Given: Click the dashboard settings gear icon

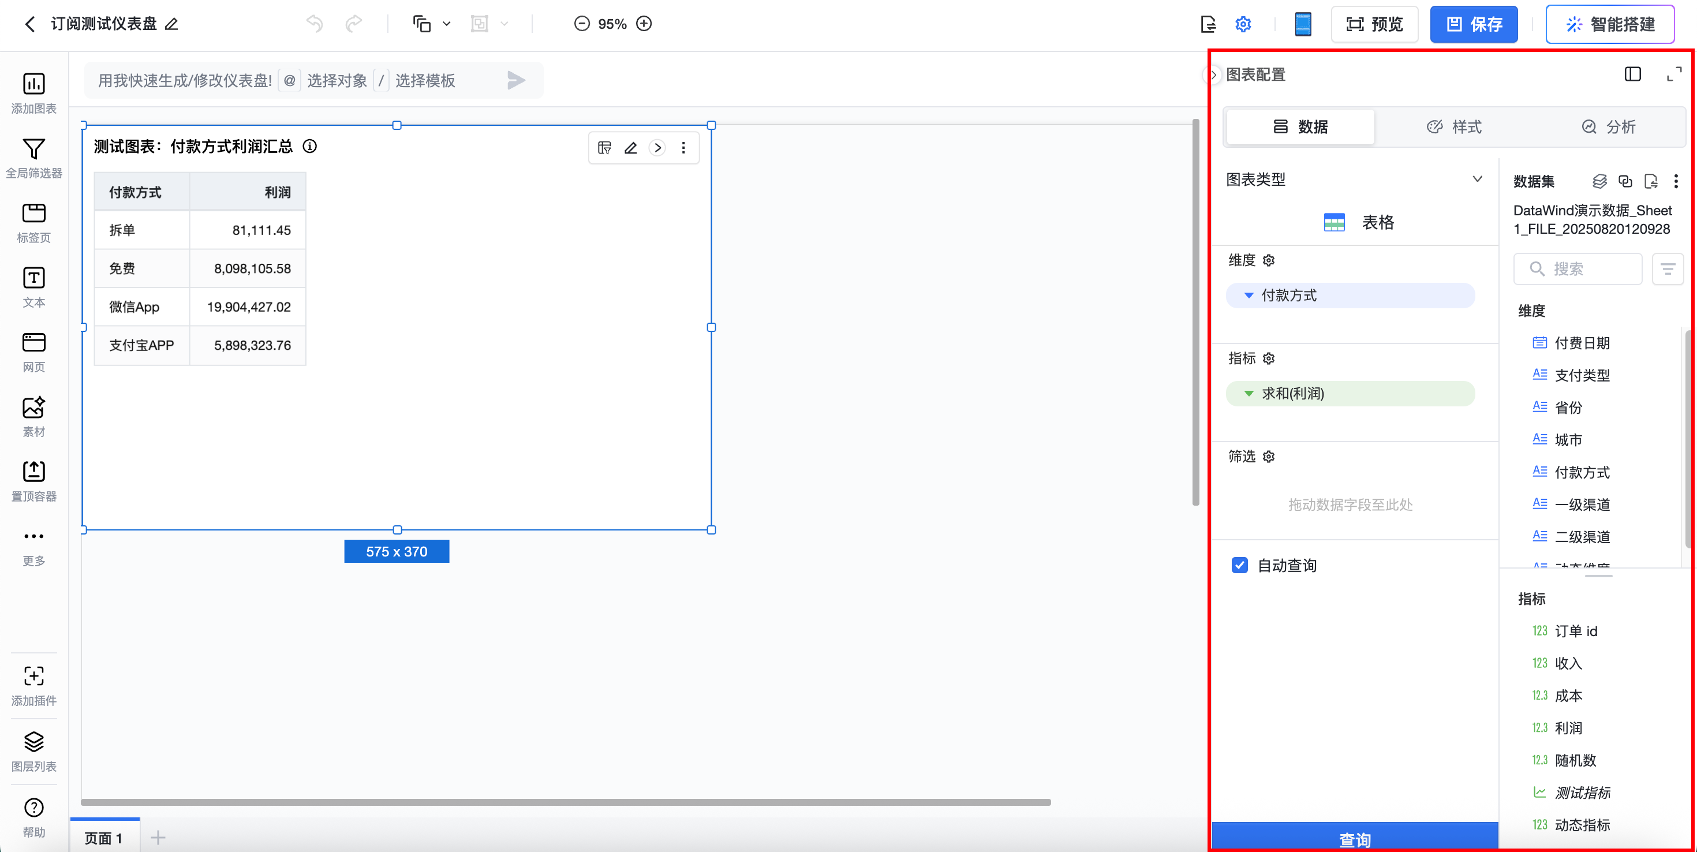Looking at the screenshot, I should (x=1243, y=24).
